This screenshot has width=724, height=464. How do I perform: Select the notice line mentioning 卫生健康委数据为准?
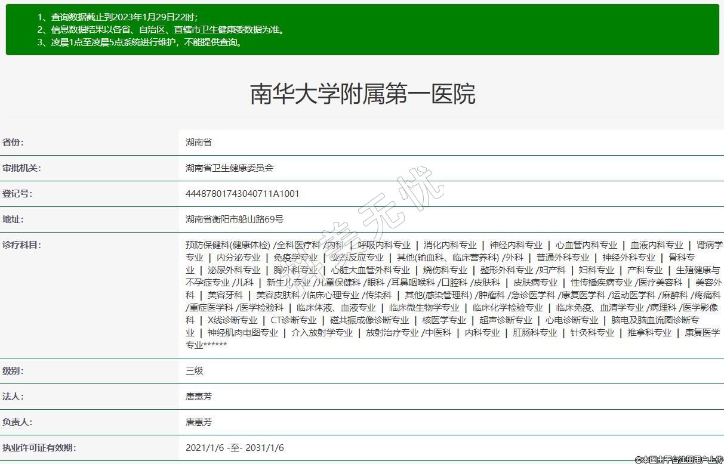[x=161, y=29]
